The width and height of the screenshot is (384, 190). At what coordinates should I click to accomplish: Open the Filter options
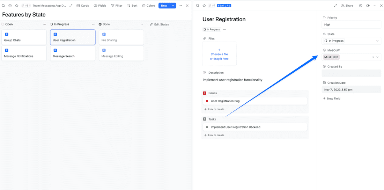(117, 5)
